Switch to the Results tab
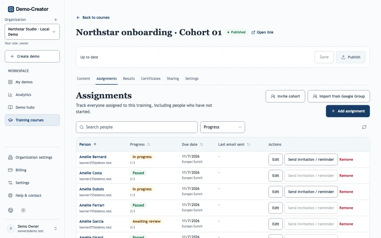The image size is (381, 238). pyautogui.click(x=129, y=79)
